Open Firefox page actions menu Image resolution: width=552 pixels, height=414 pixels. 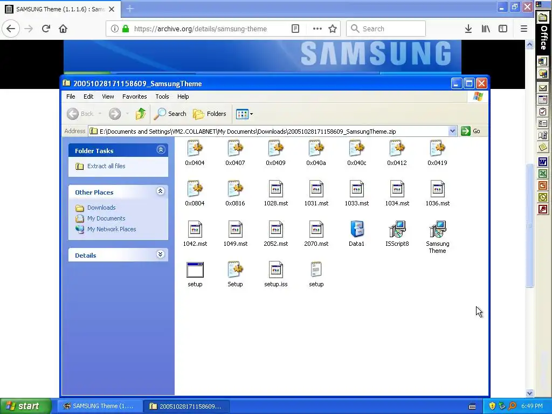click(x=317, y=29)
